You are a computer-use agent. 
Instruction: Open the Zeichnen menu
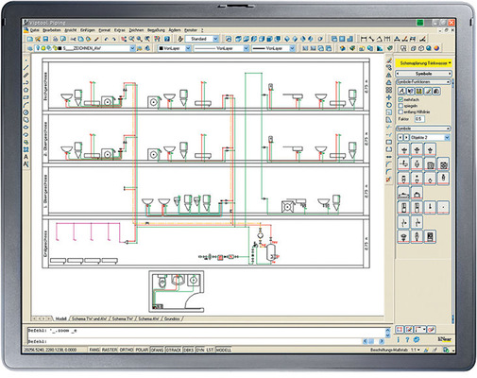[x=136, y=30]
